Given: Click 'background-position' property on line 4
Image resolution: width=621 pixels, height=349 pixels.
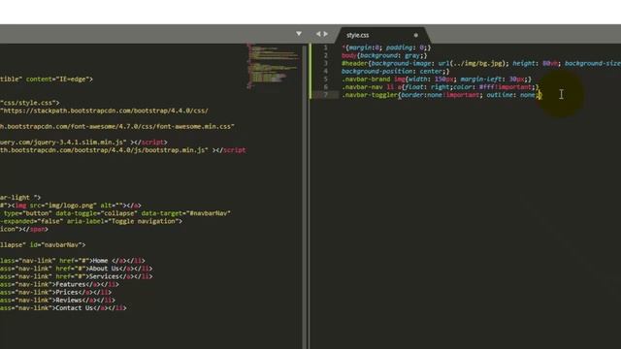Looking at the screenshot, I should click(377, 71).
